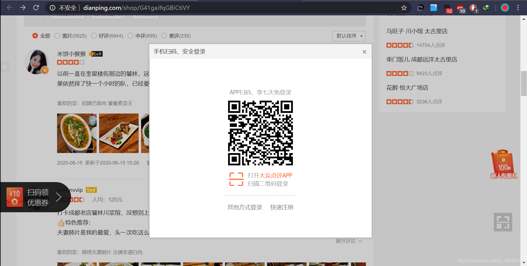This screenshot has height=266, width=527.
Task: Open the site security info icon
Action: [52, 8]
